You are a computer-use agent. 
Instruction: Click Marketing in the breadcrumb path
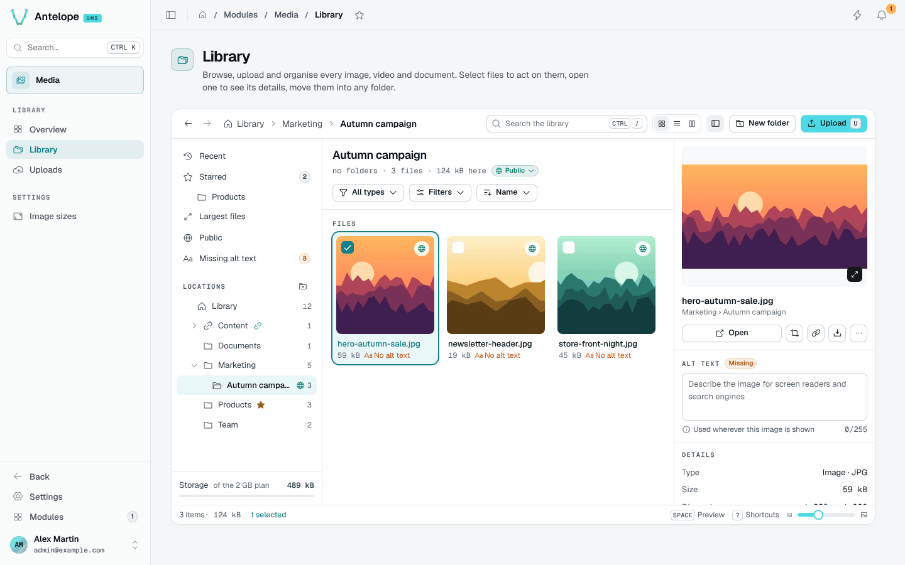[302, 124]
